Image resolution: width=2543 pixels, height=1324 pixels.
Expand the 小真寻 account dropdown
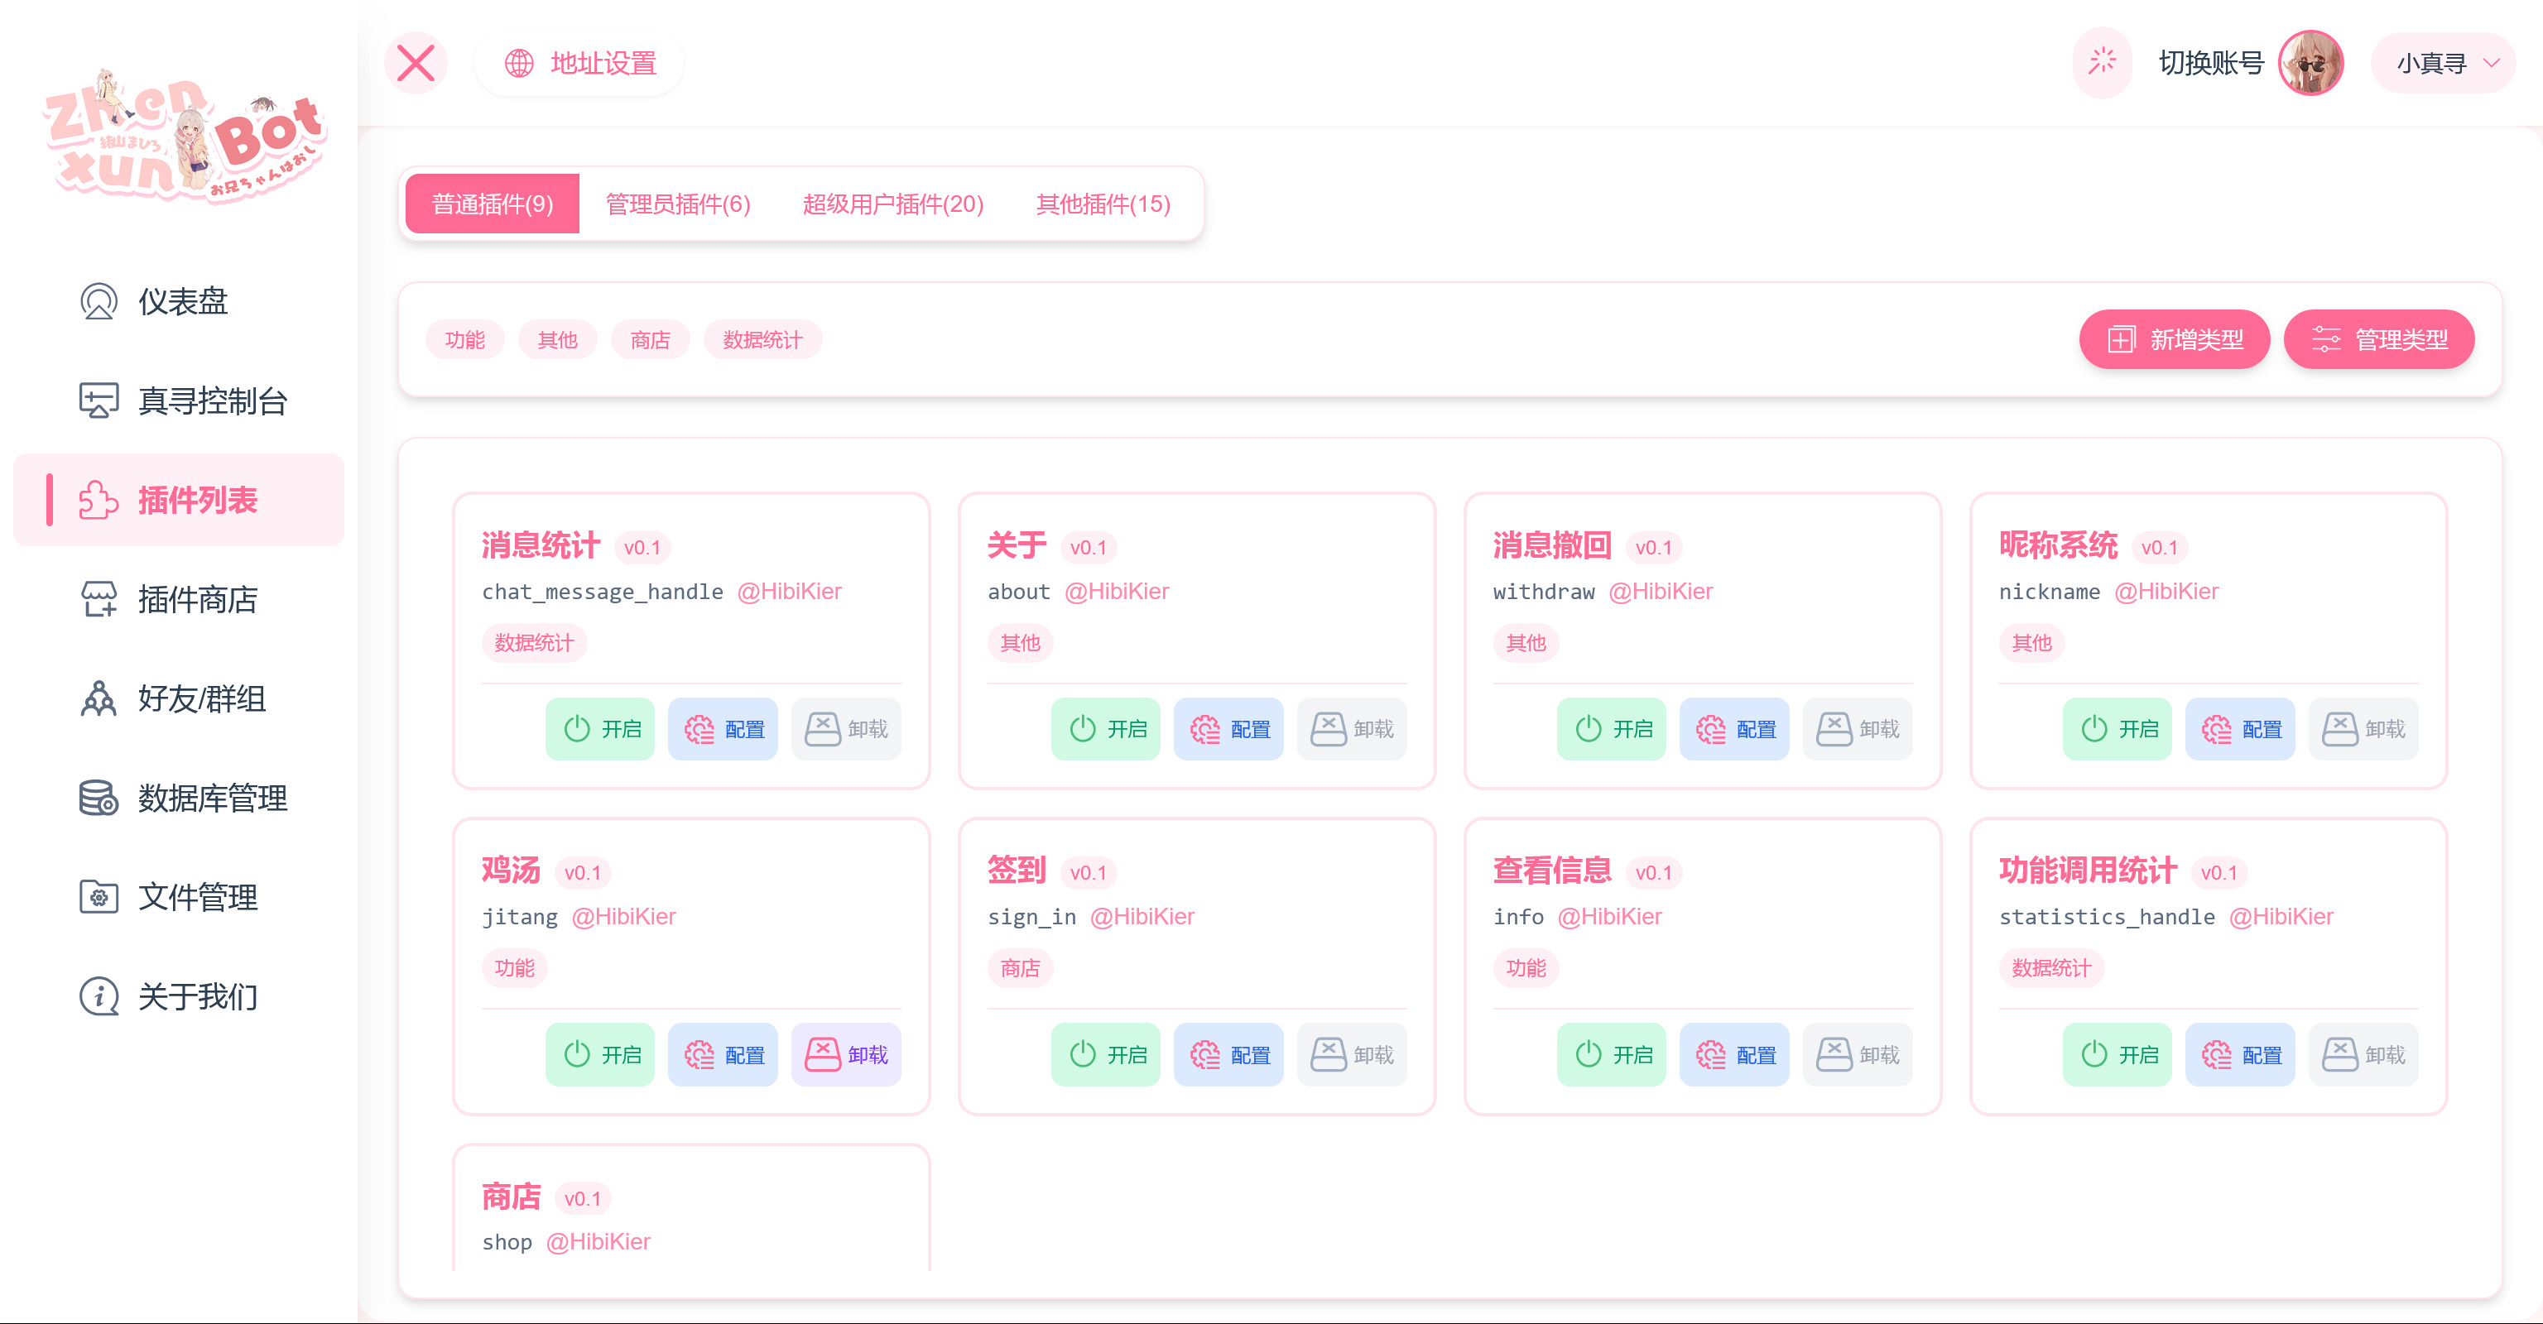(2445, 63)
